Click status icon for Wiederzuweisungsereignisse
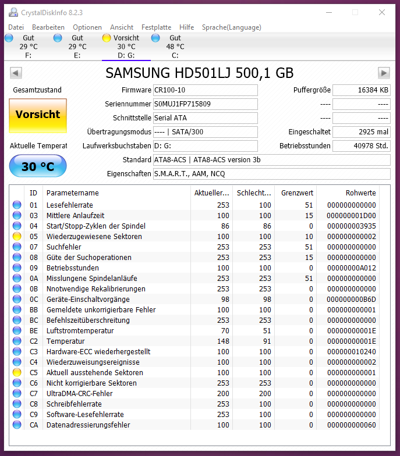Image resolution: width=400 pixels, height=456 pixels. pos(17,362)
